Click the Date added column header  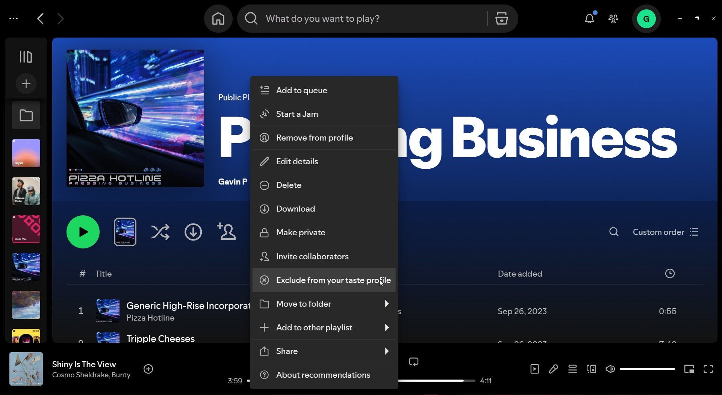pyautogui.click(x=520, y=274)
